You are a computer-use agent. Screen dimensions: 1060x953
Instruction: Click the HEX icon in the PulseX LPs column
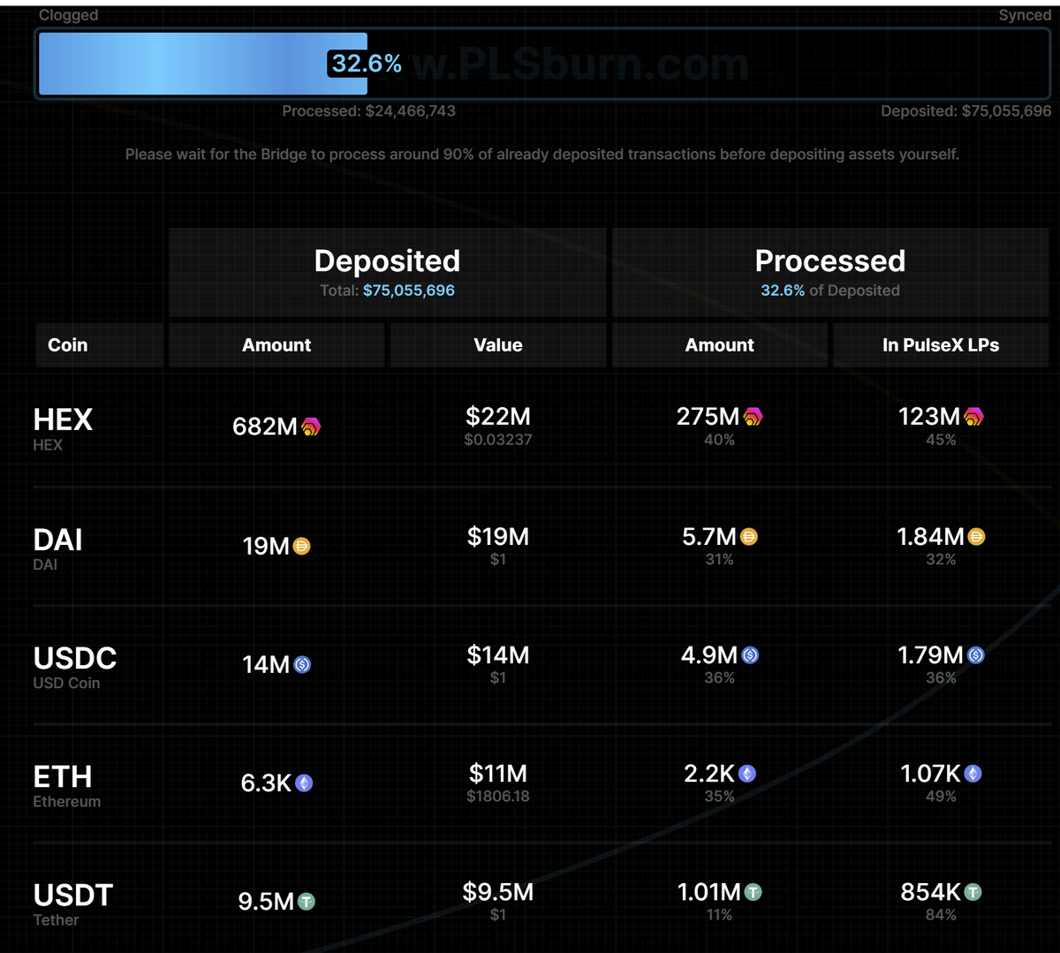click(x=973, y=416)
